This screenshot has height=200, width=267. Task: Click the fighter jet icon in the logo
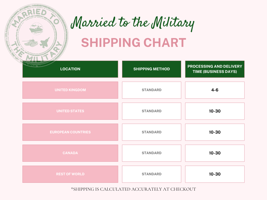point(44,43)
